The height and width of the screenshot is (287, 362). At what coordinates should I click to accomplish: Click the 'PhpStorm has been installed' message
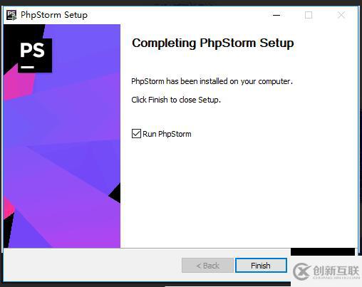click(x=212, y=81)
